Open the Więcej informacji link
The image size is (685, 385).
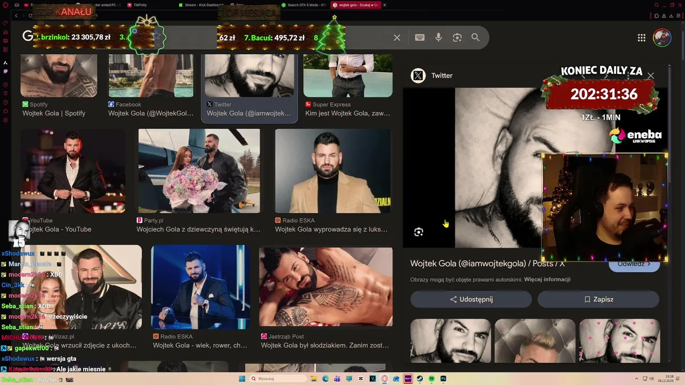pos(547,279)
